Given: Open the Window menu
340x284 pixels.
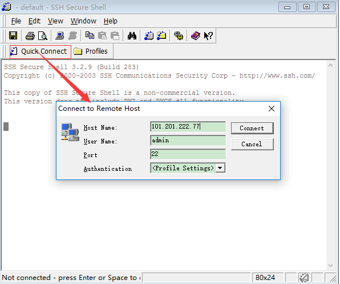Looking at the screenshot, I should [x=83, y=21].
